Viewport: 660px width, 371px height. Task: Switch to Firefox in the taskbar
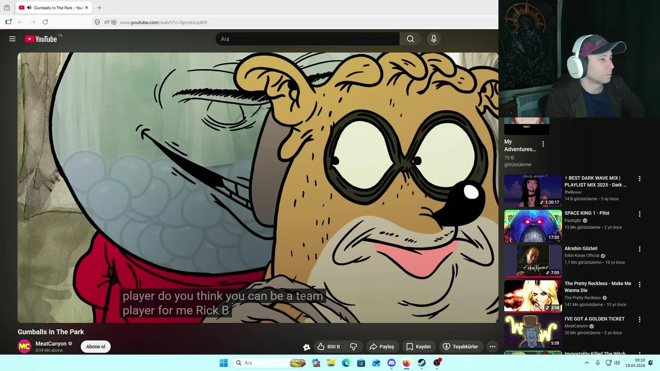[x=406, y=363]
